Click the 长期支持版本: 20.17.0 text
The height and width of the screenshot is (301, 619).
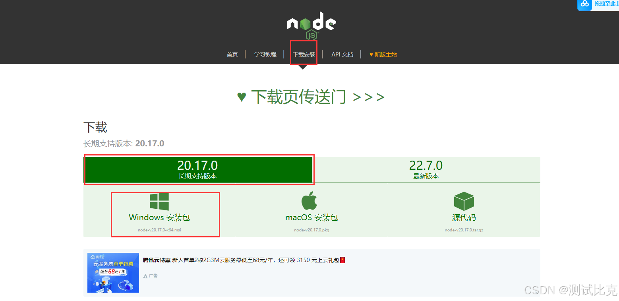(x=124, y=144)
